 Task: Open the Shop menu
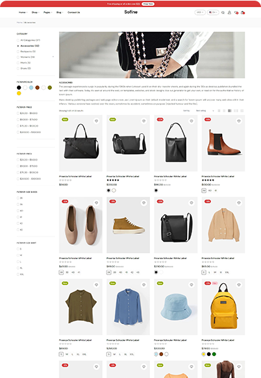click(x=35, y=12)
